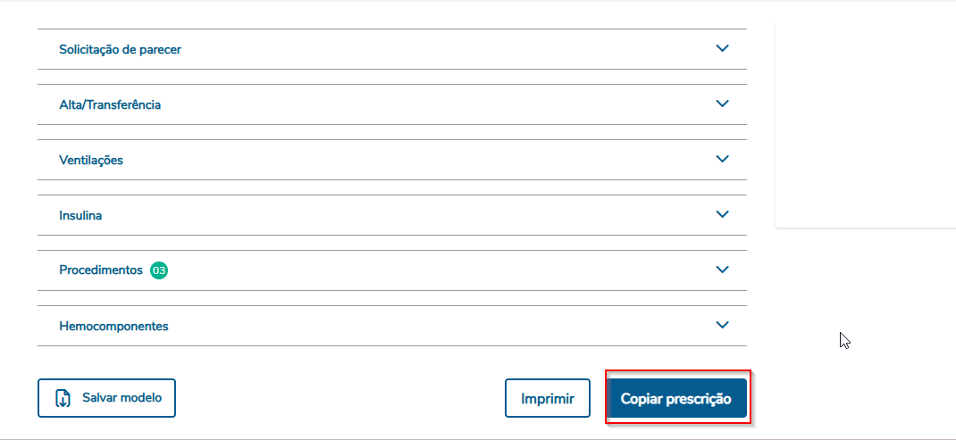Viewport: 956px width, 440px height.
Task: Open the Ventilações section chevron
Action: coord(723,160)
